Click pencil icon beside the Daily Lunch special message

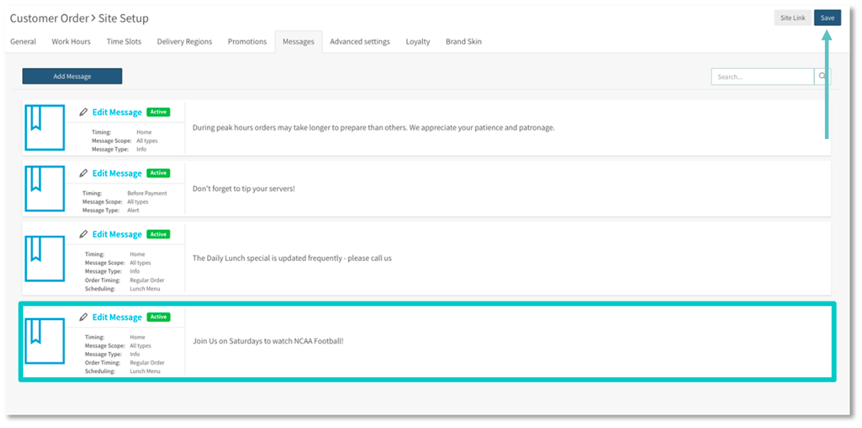(x=83, y=234)
